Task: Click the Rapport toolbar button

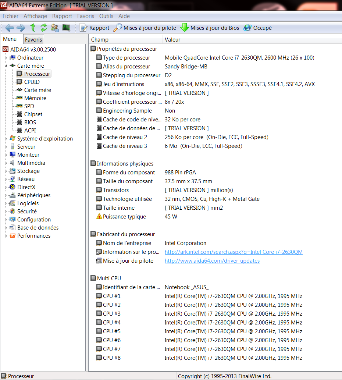Action: (x=95, y=28)
